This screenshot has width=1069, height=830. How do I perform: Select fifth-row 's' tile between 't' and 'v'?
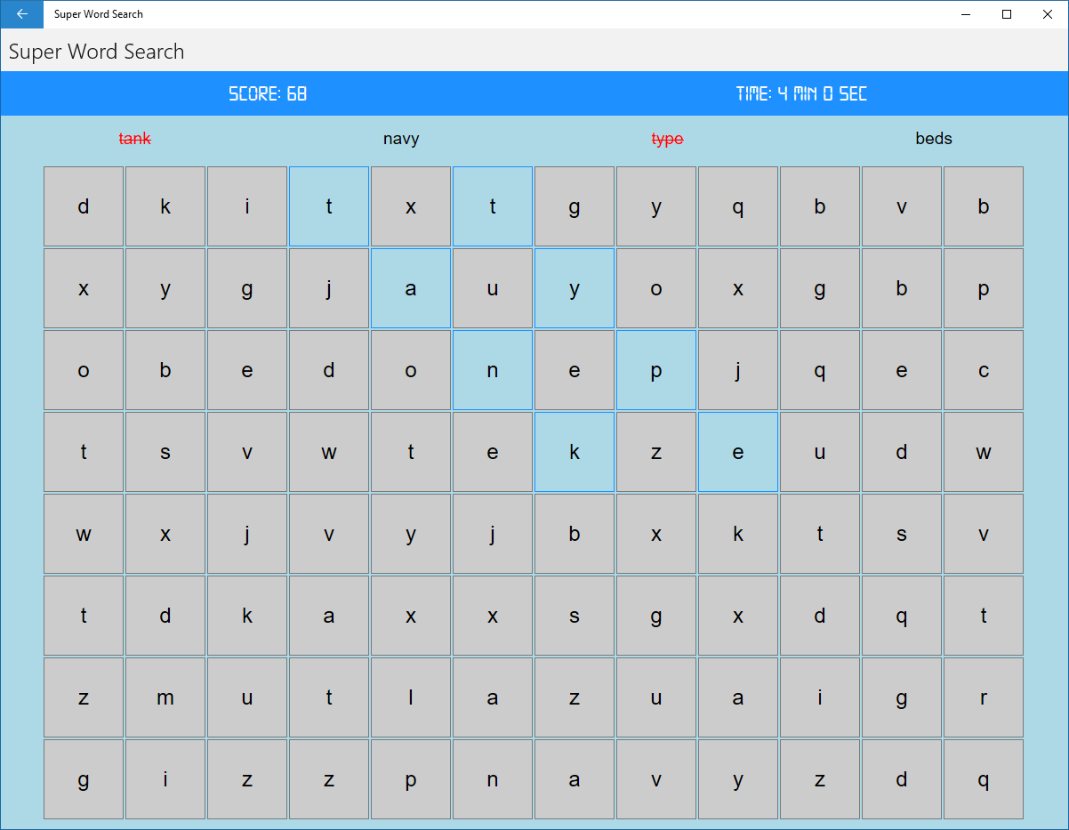click(x=902, y=534)
